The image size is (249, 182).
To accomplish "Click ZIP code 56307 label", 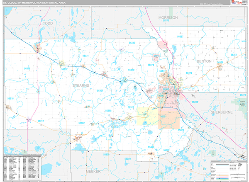I will point(100,90).
